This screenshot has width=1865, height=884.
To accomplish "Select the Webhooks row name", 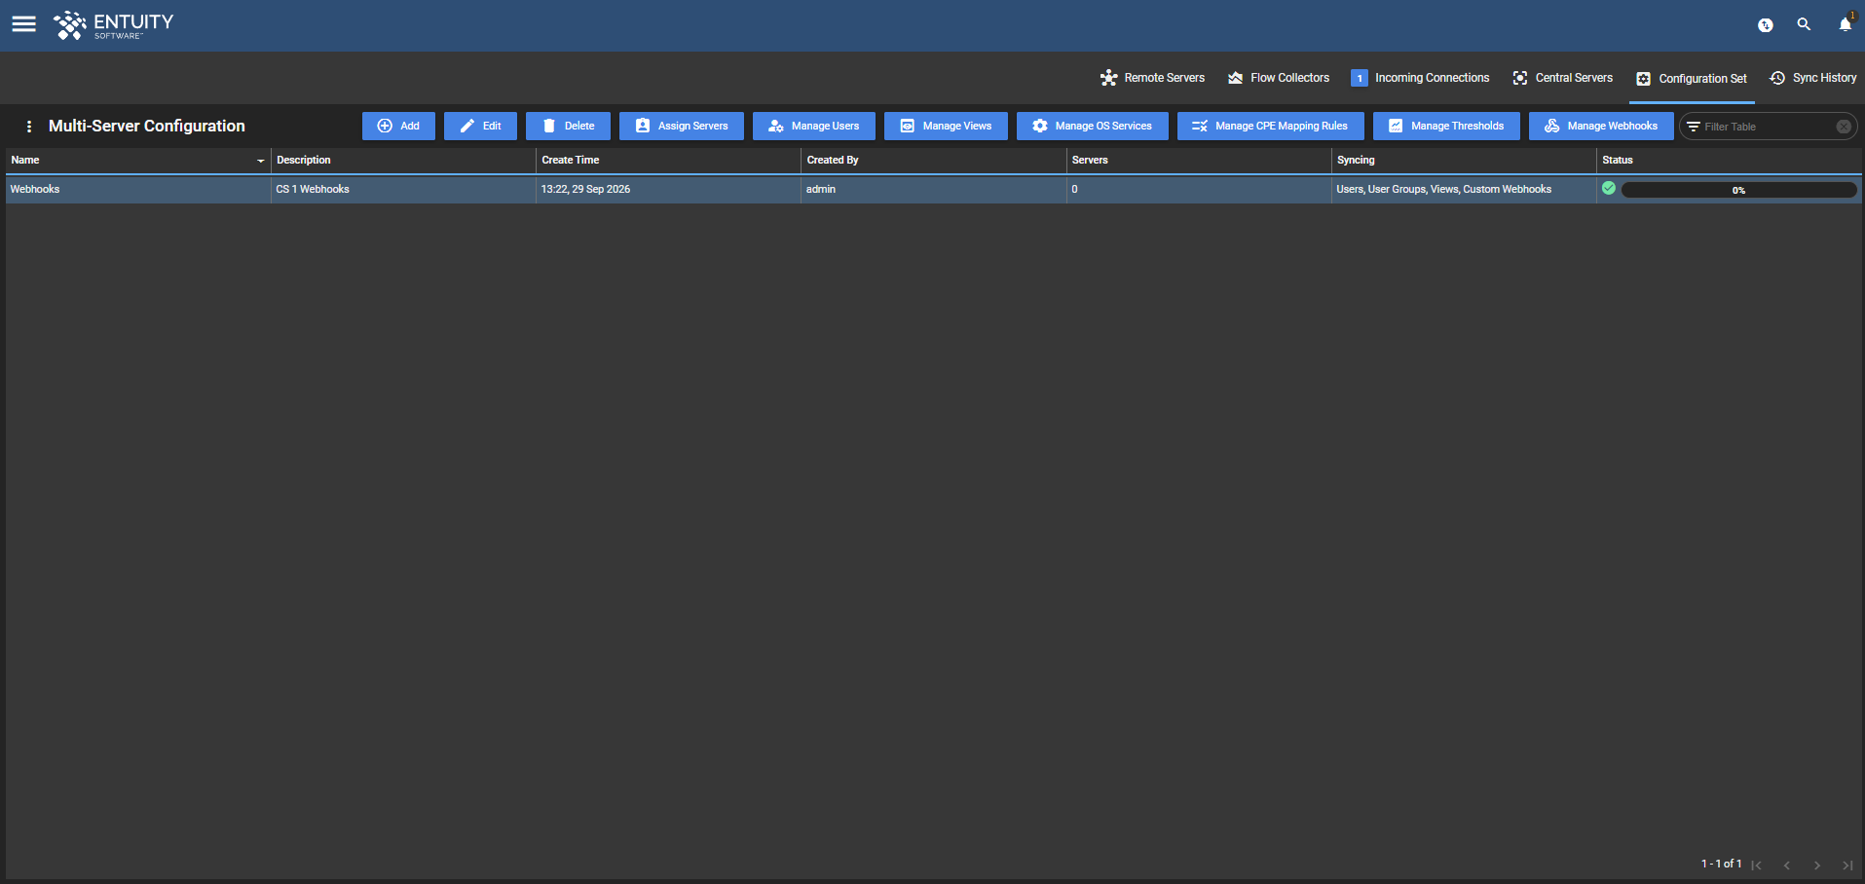I will [35, 189].
